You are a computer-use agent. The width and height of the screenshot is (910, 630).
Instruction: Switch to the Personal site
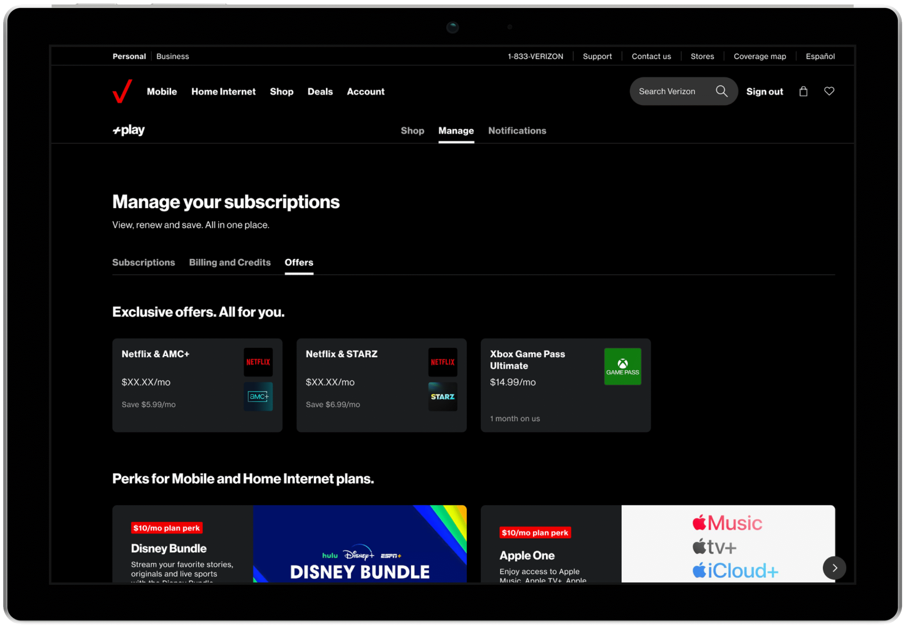[x=129, y=57]
